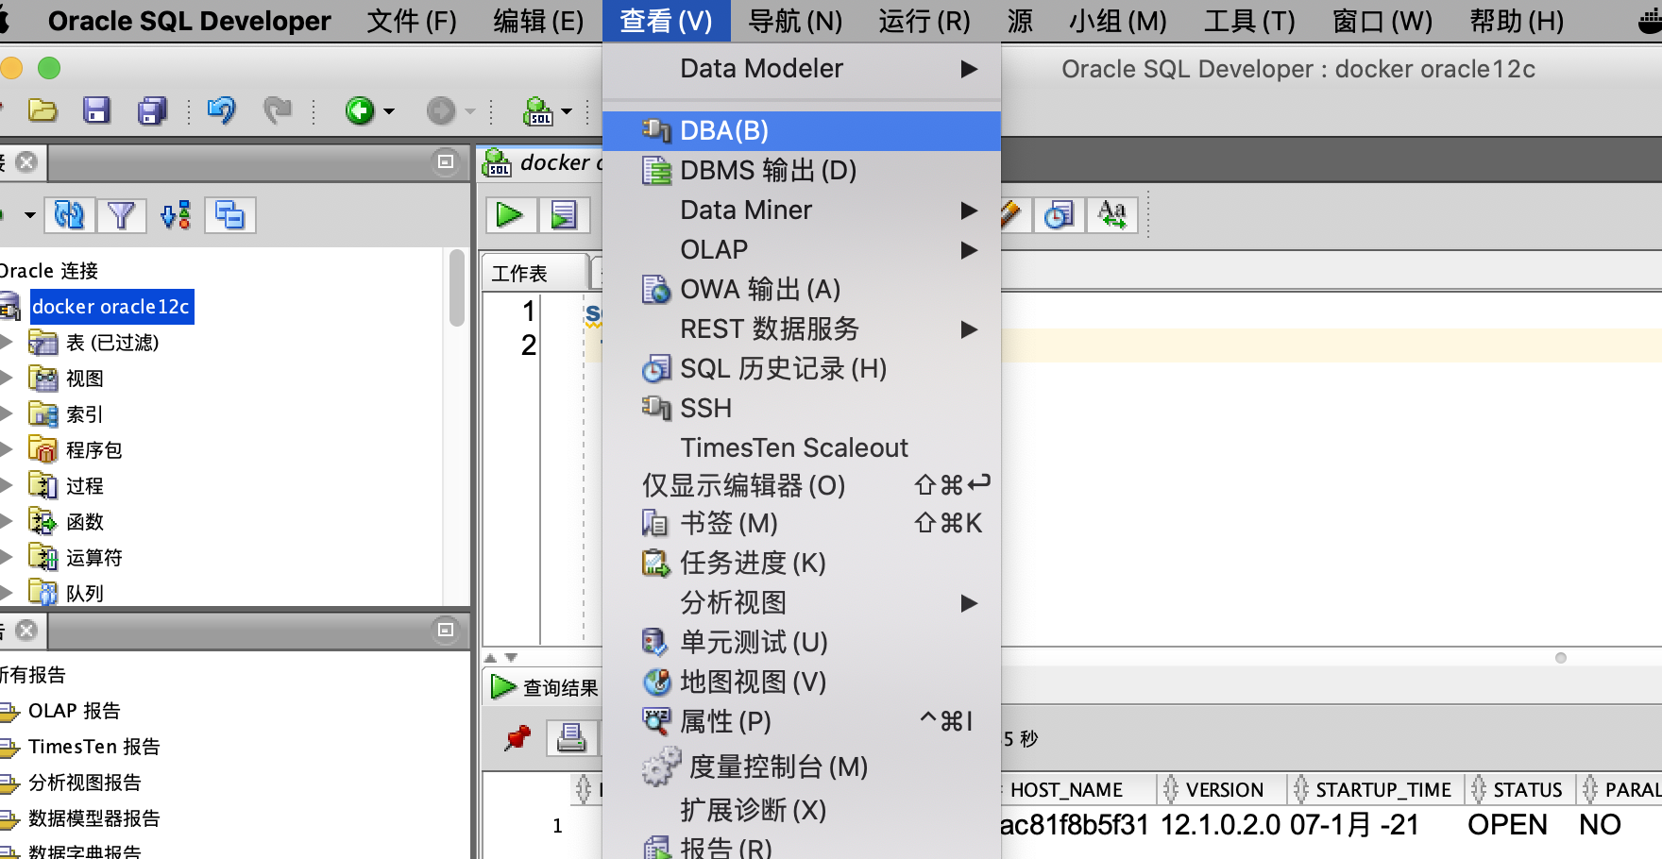The height and width of the screenshot is (859, 1662).
Task: Undo the last edit
Action: click(220, 110)
